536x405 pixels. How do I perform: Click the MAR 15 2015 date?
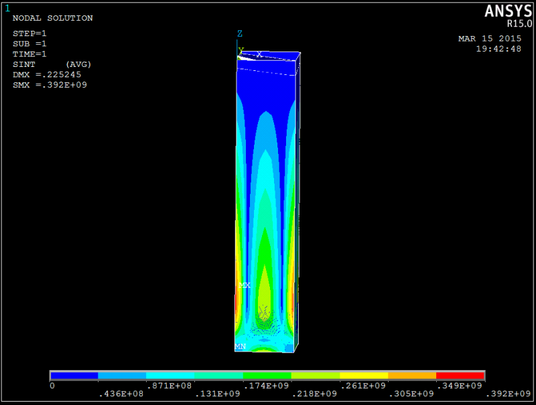coord(490,39)
